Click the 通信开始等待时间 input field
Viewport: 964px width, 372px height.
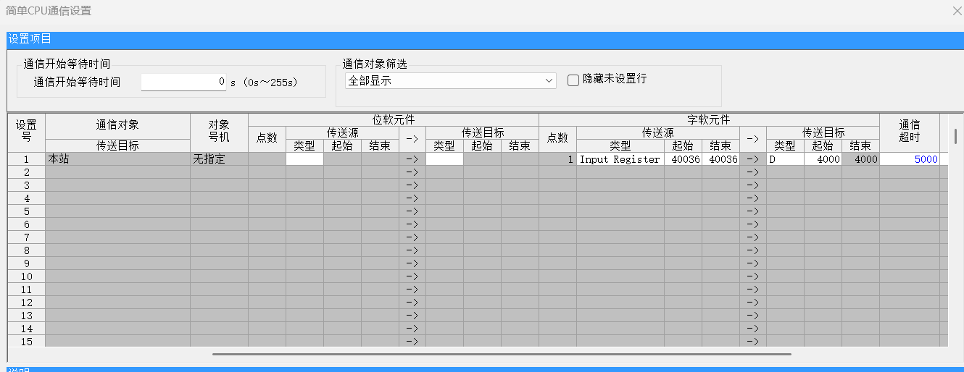[x=184, y=82]
